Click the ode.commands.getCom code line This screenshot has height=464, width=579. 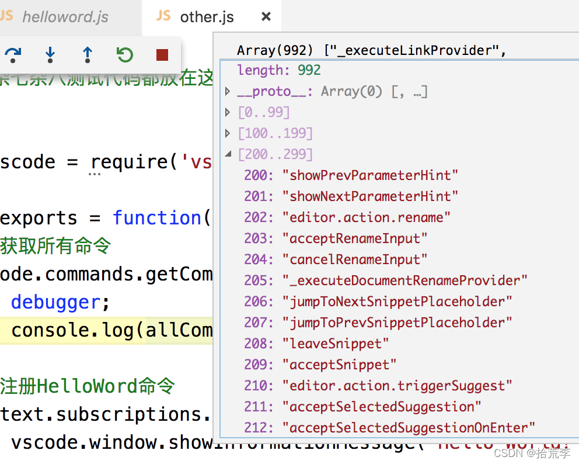pyautogui.click(x=106, y=274)
